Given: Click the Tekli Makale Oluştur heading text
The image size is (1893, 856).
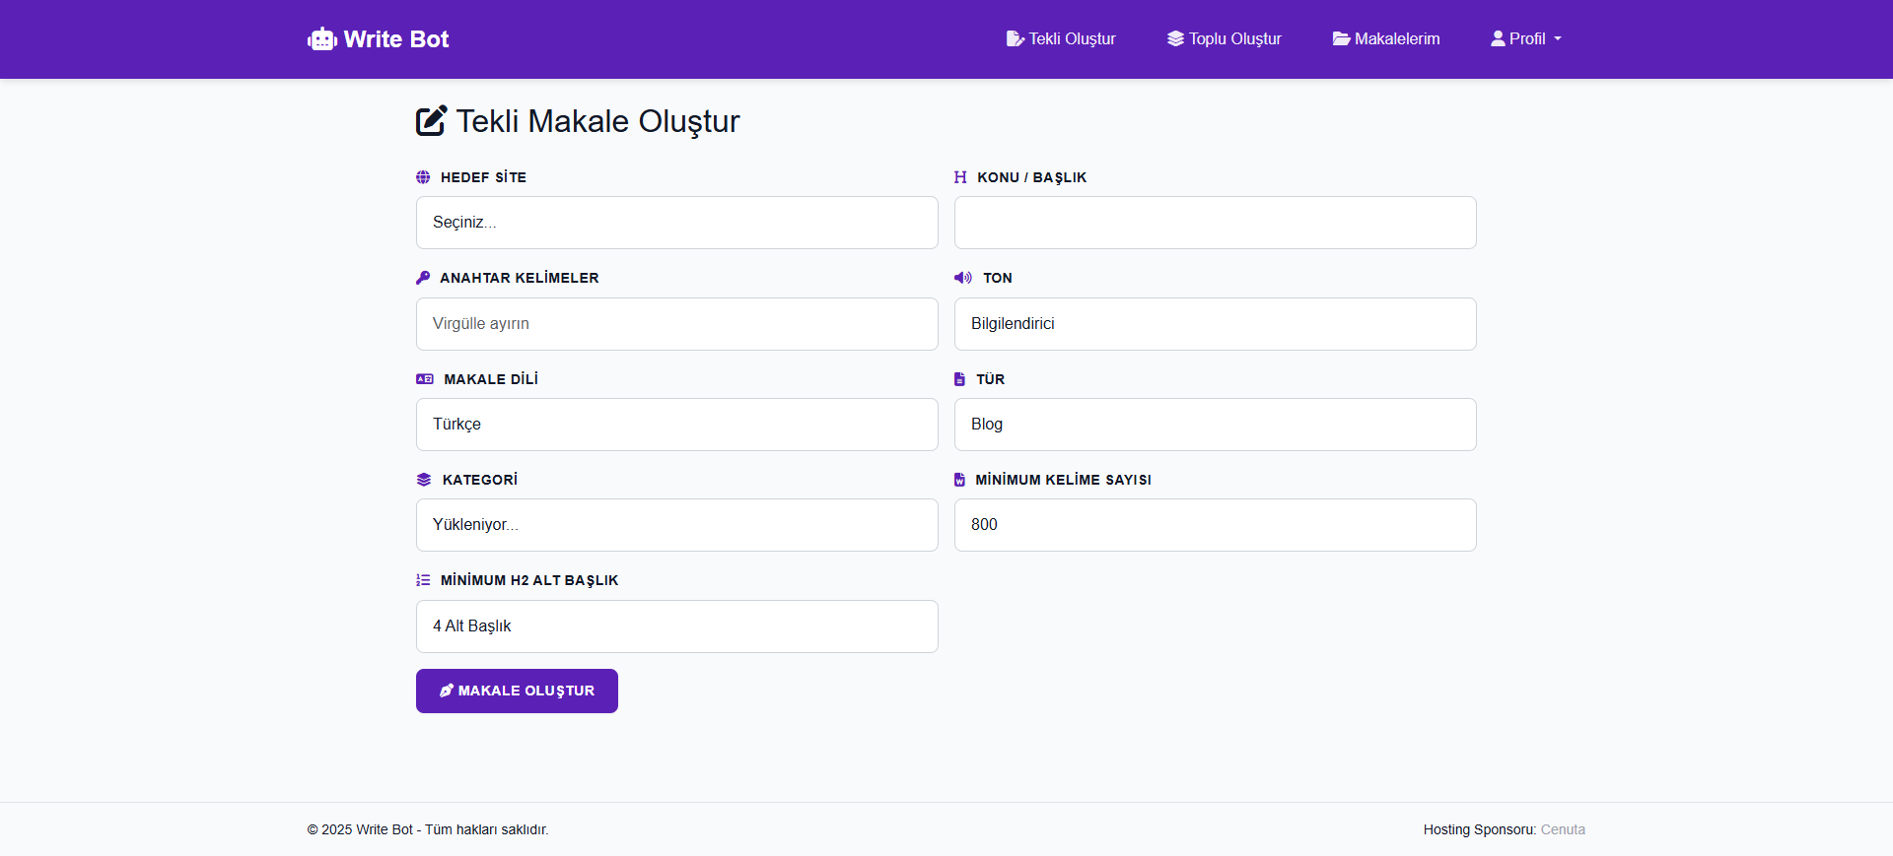Looking at the screenshot, I should [597, 120].
